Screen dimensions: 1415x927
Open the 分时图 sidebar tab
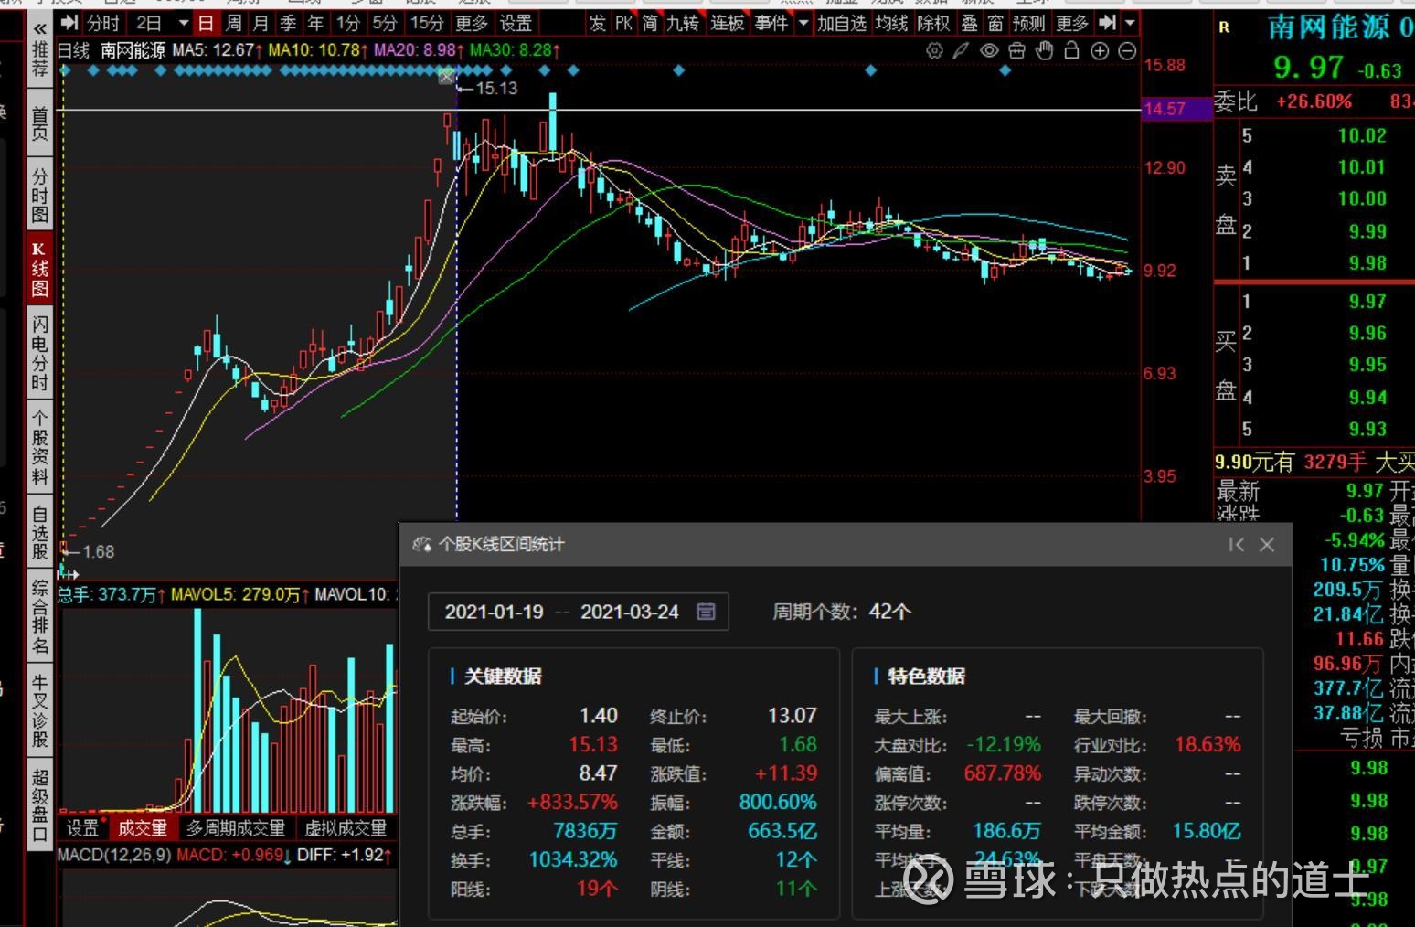point(39,195)
